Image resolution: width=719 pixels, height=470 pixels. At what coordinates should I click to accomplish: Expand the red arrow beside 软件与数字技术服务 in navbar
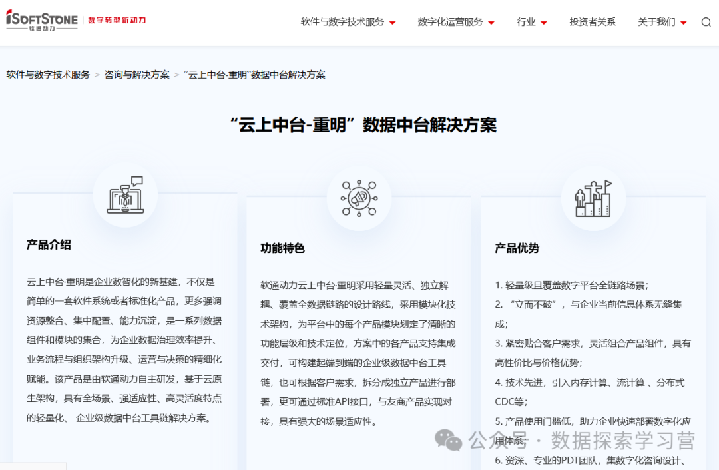392,23
